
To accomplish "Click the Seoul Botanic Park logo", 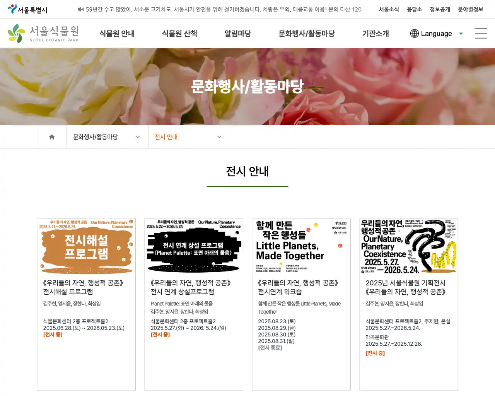I will [43, 33].
